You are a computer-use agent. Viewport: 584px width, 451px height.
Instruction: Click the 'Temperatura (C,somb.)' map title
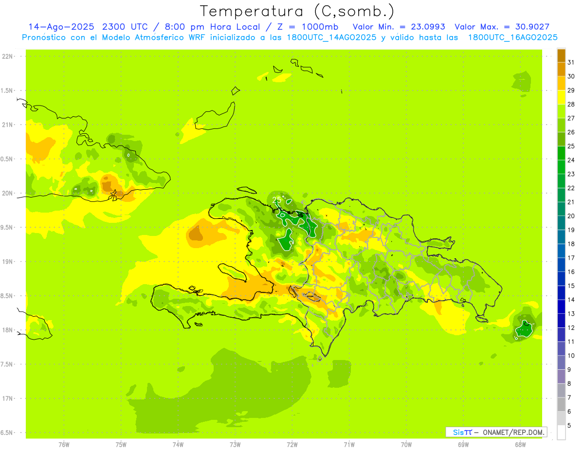297,11
